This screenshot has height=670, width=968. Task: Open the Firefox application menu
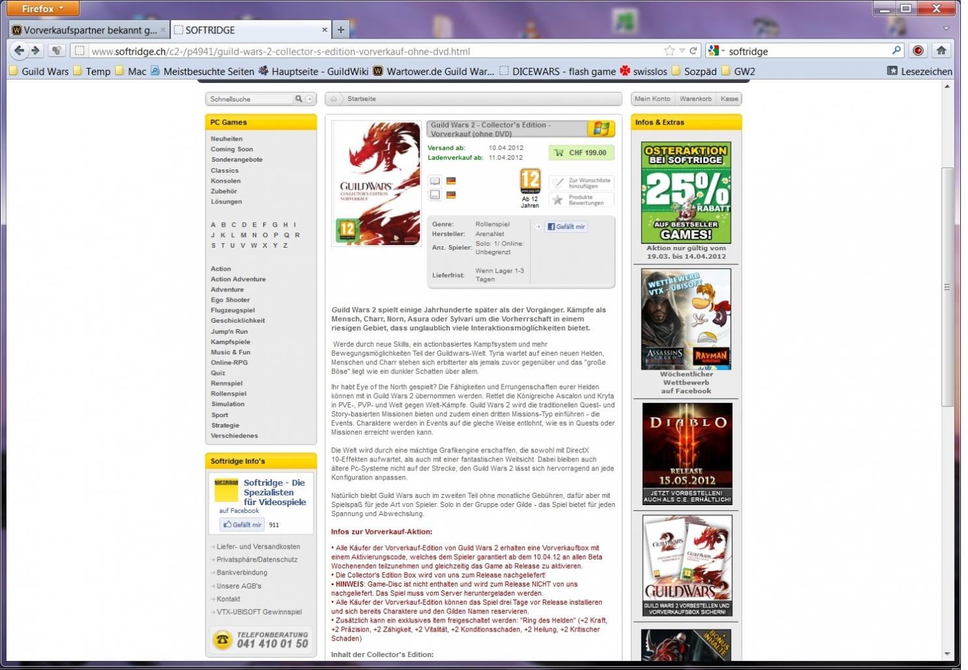click(42, 8)
